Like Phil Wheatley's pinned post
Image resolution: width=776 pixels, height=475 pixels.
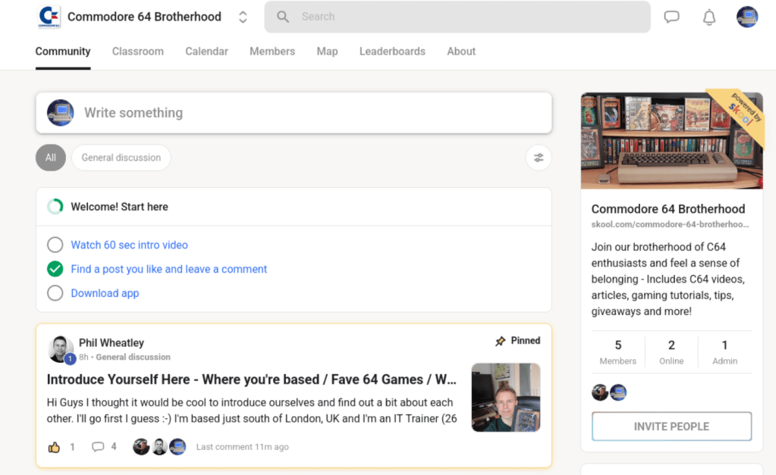coord(54,447)
